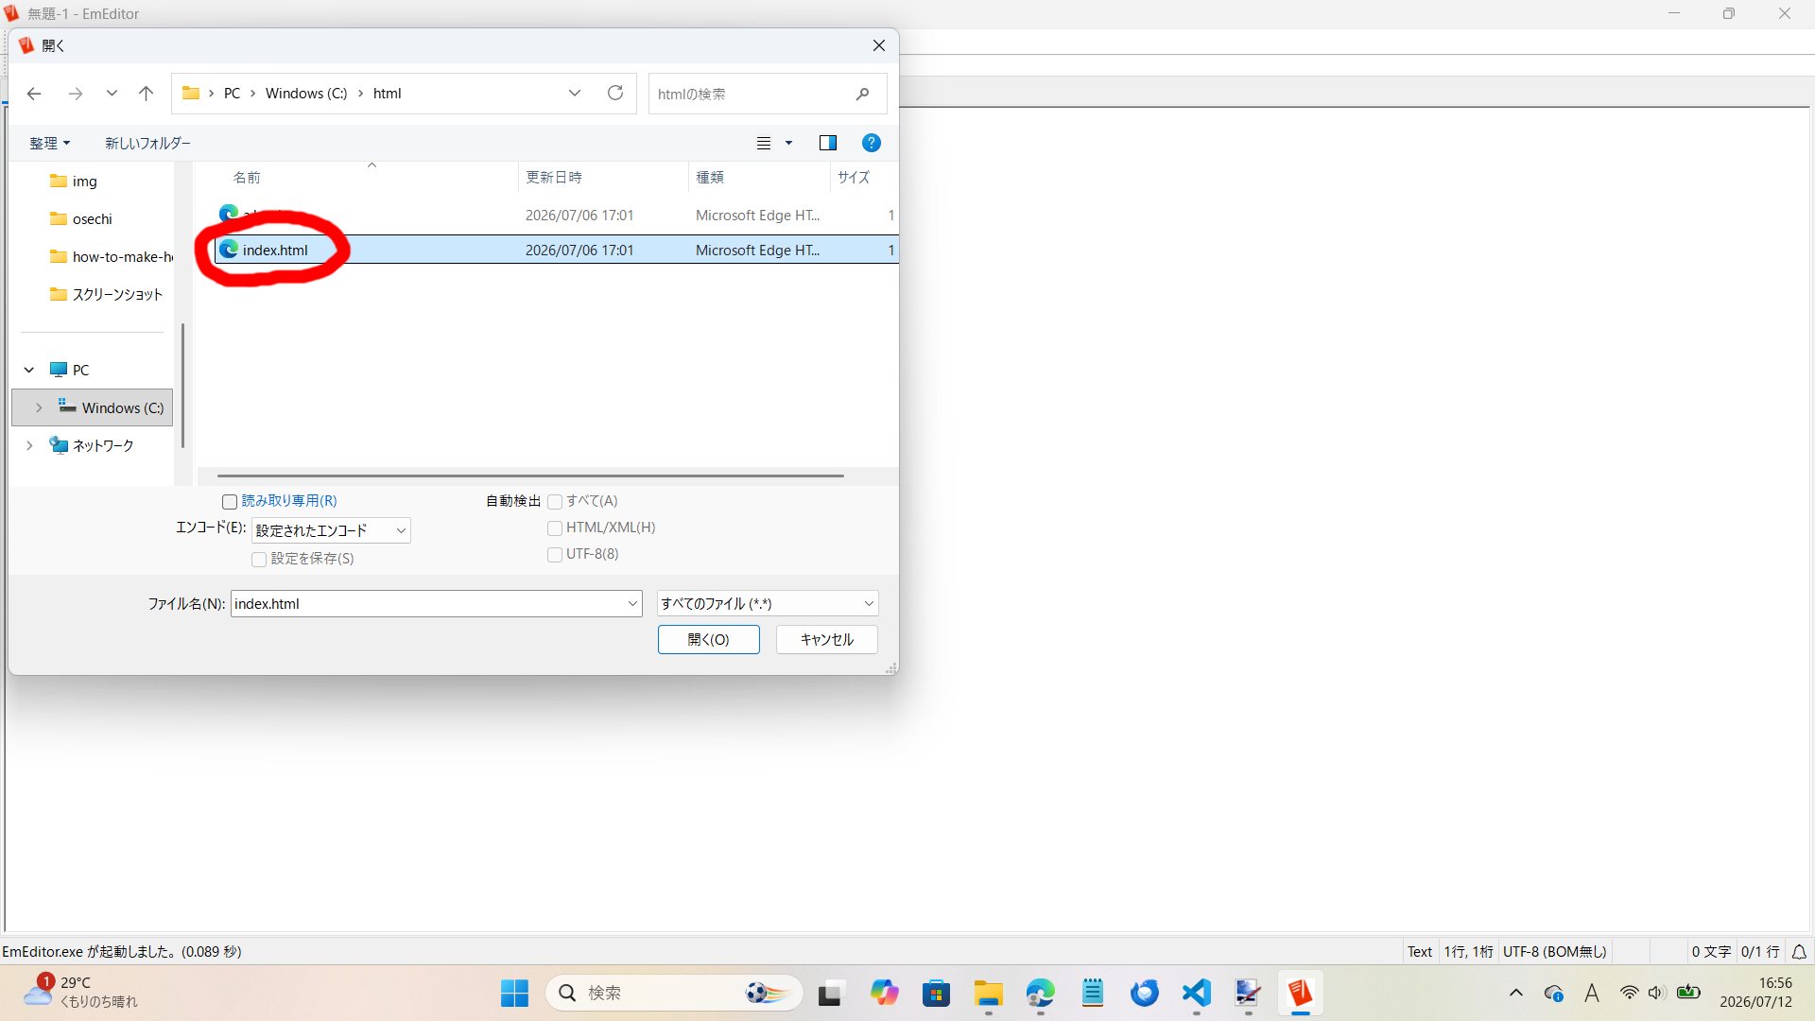Open the すべてのファイル file type dropdown
1815x1021 pixels.
tap(768, 603)
